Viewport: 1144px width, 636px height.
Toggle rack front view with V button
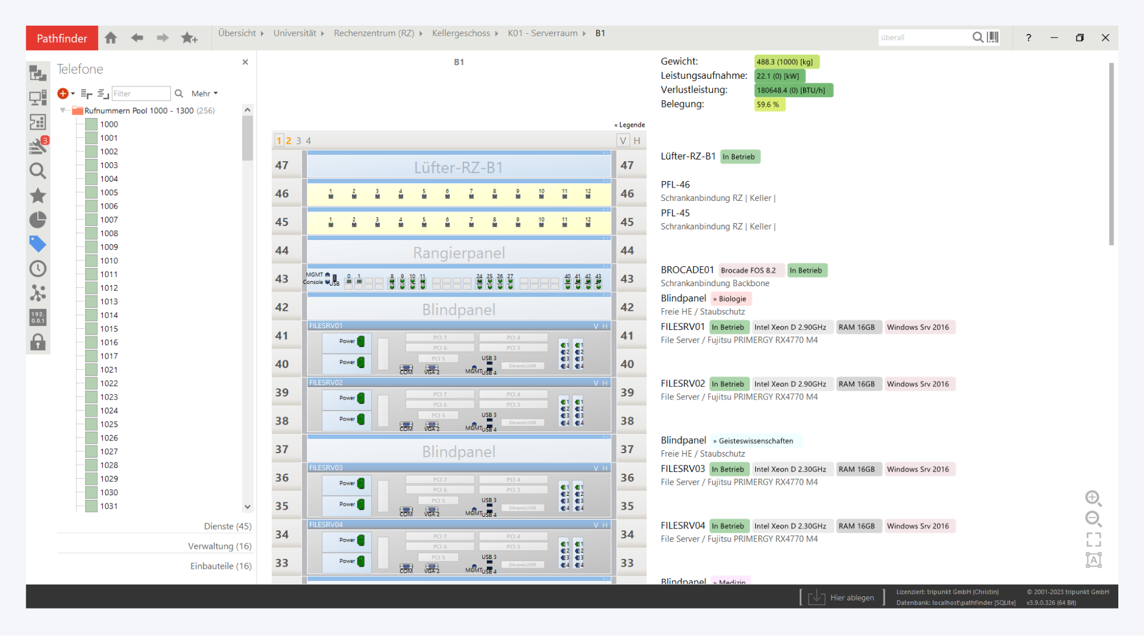click(x=623, y=141)
